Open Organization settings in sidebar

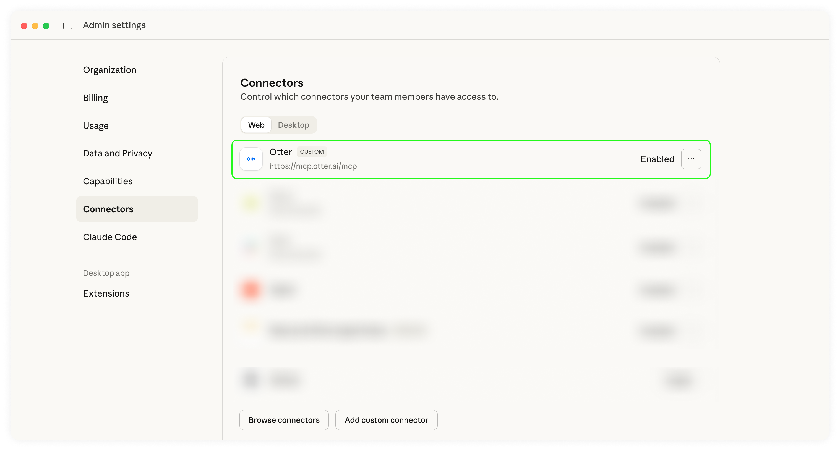(x=109, y=70)
